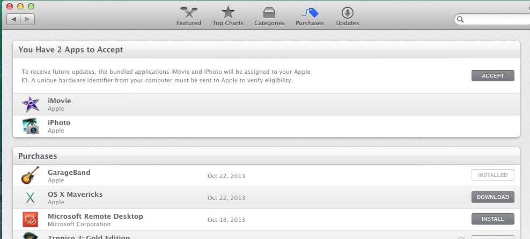Image resolution: width=530 pixels, height=239 pixels.
Task: Open the Updates section
Action: click(348, 16)
